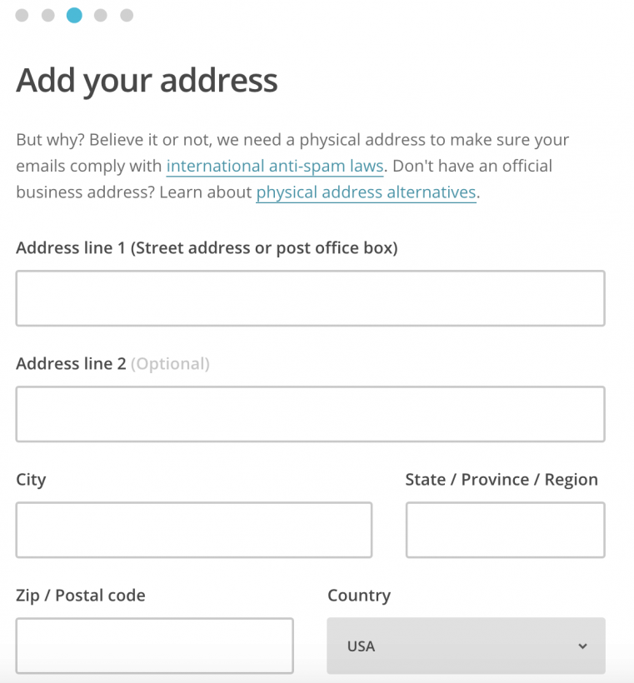Click the City field label

(31, 479)
